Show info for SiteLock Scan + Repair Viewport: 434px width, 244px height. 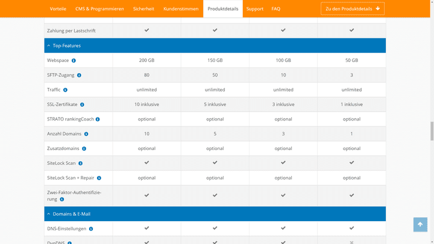pos(99,178)
